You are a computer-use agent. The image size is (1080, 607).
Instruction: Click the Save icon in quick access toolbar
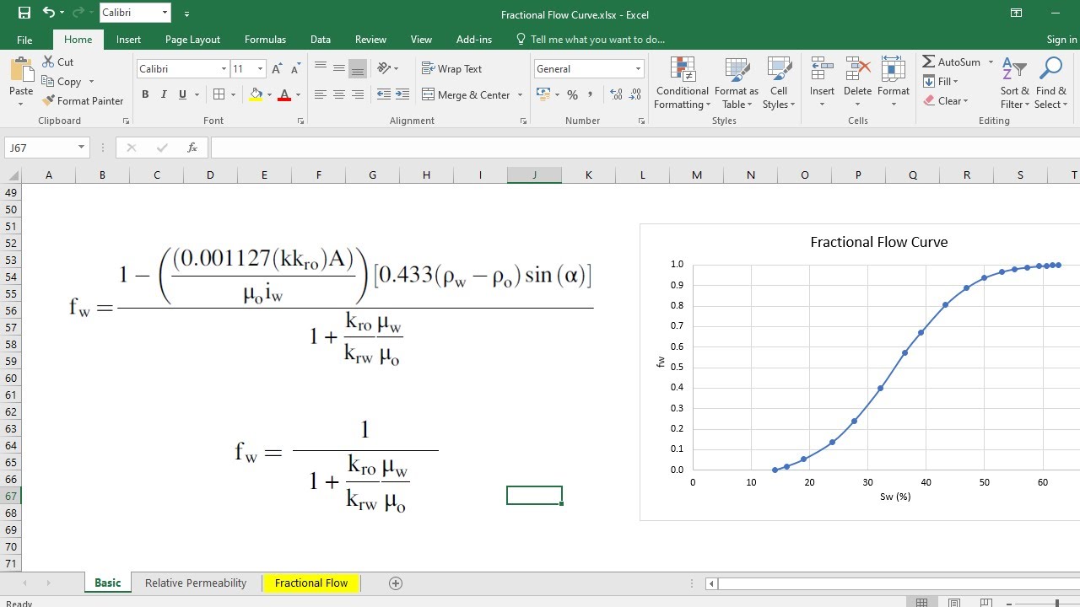pos(24,13)
